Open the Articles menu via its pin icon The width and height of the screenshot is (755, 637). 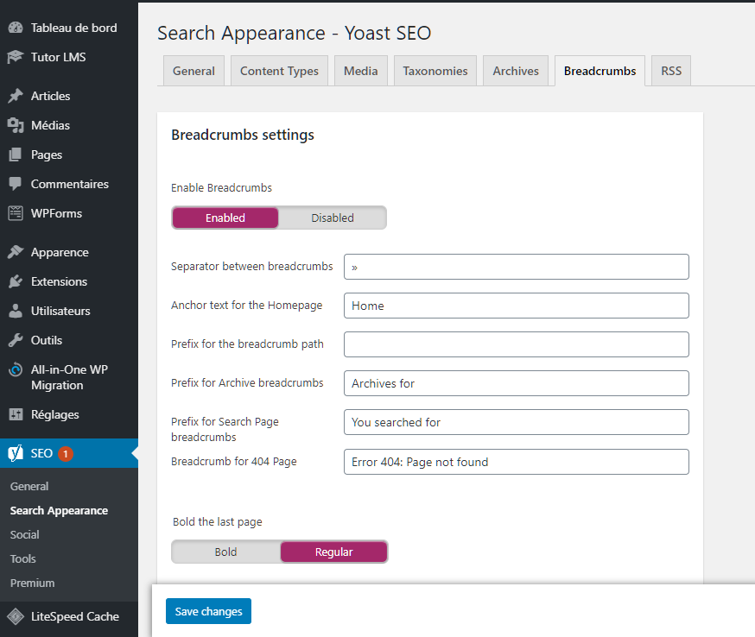17,96
